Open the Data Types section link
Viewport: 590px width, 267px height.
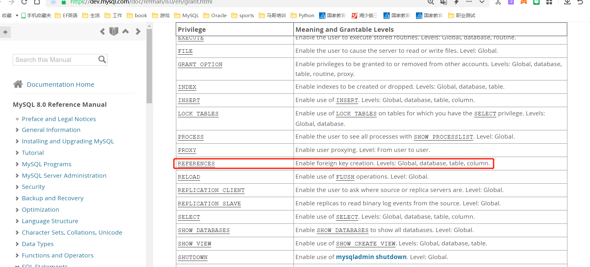click(38, 244)
